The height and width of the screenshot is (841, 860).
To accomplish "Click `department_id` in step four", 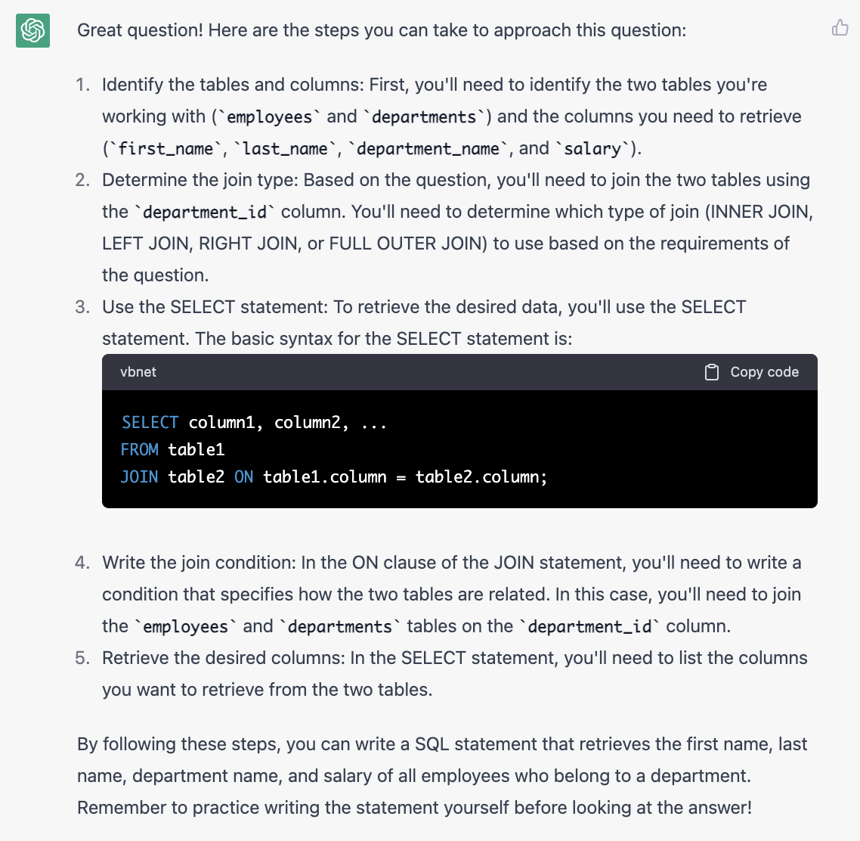I will point(589,626).
